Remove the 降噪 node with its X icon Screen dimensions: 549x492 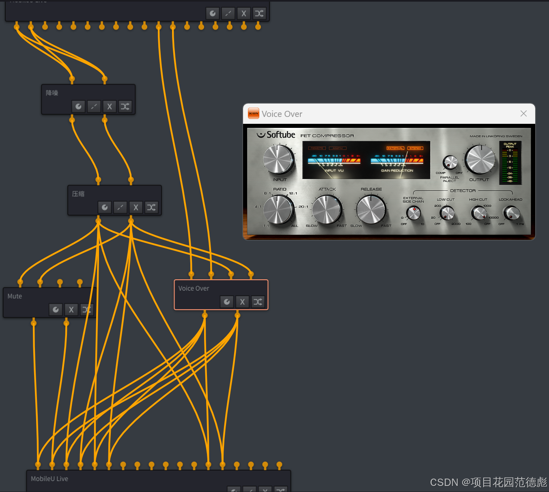tap(110, 106)
